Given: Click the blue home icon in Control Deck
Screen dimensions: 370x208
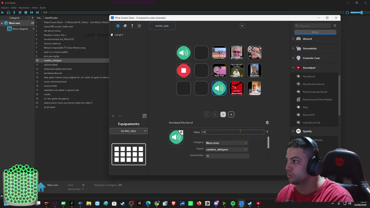Looking at the screenshot, I should tap(118, 26).
